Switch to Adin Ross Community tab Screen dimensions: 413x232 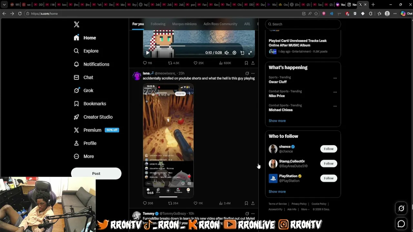click(220, 24)
